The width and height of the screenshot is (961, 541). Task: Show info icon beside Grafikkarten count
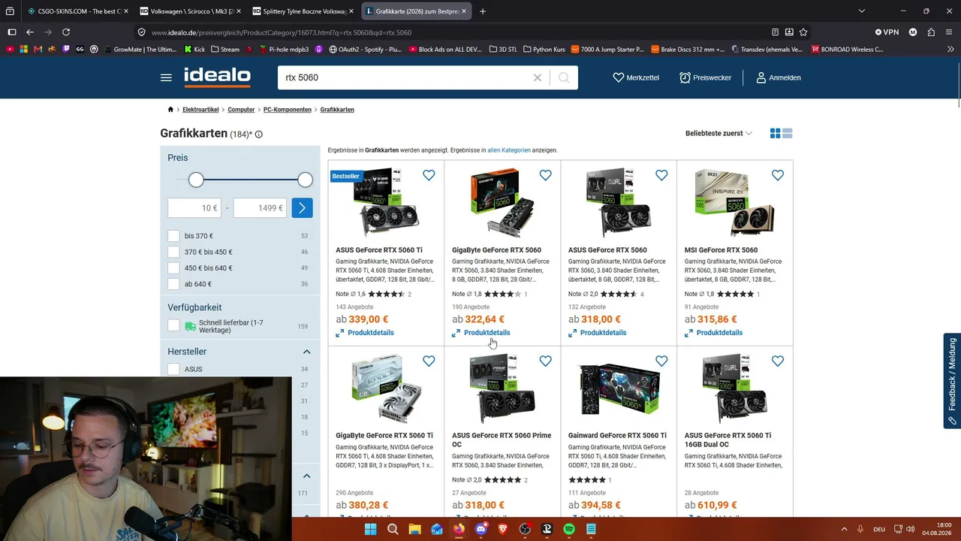click(259, 134)
